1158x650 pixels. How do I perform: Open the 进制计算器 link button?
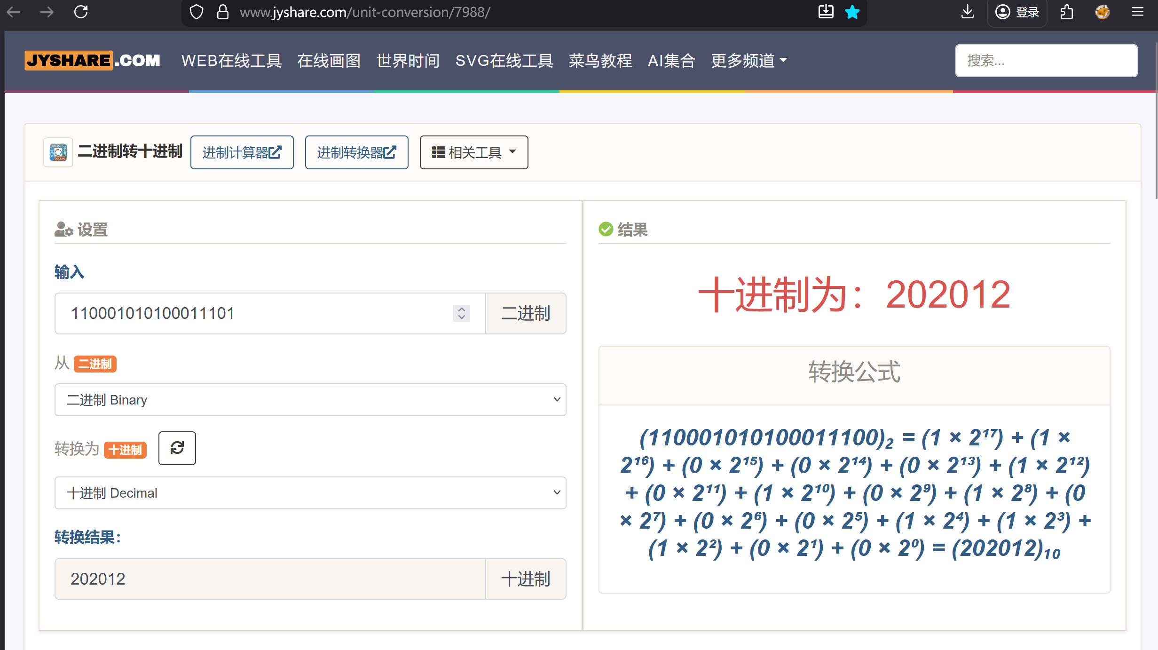point(242,152)
